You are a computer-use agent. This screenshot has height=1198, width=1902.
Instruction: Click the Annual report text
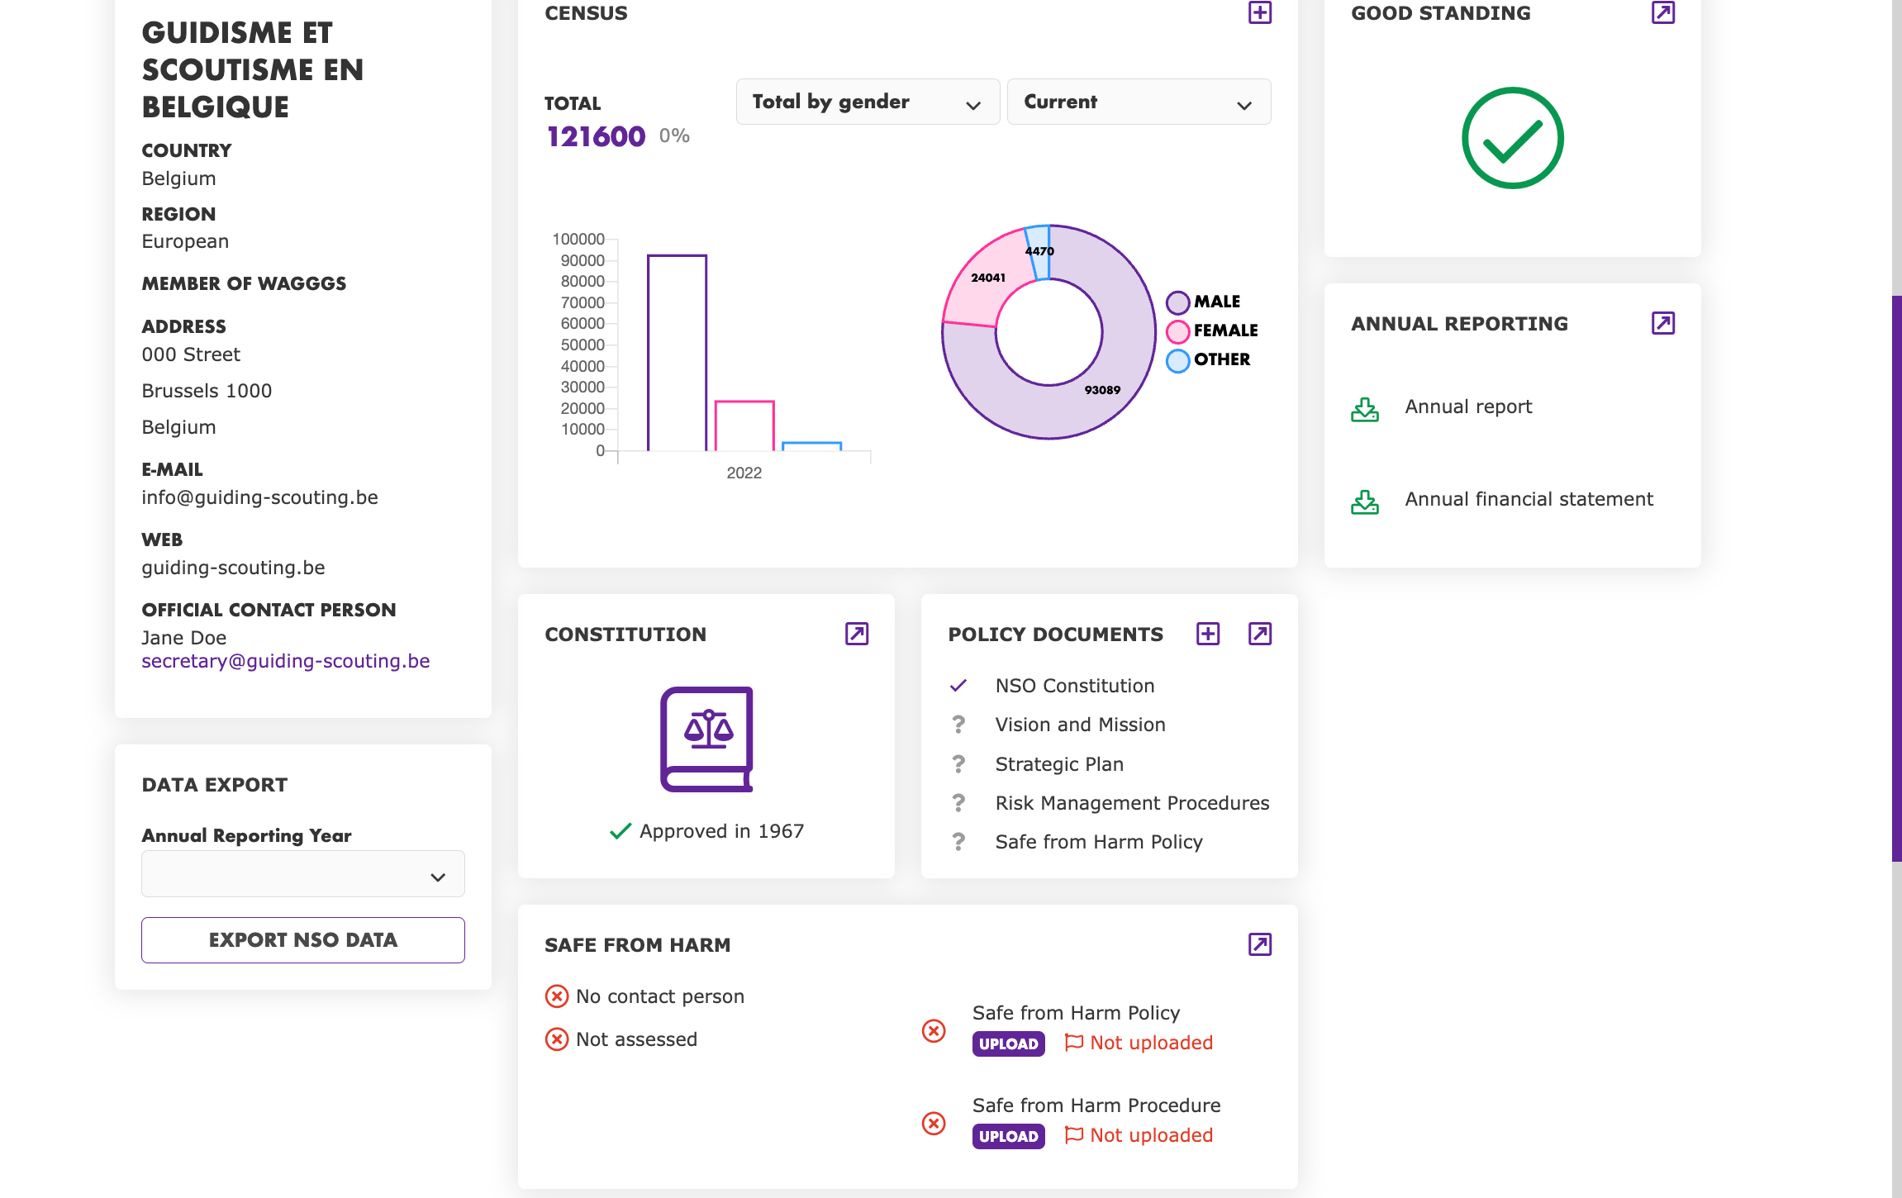pos(1468,406)
